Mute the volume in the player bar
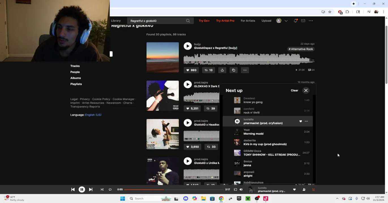388x203 pixels. pos(241,189)
